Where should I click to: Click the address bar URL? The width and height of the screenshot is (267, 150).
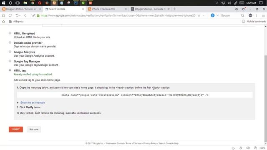(x=118, y=15)
